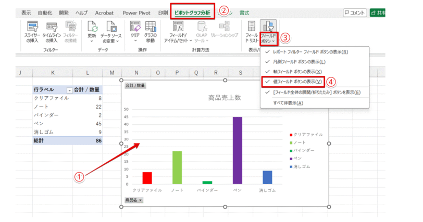Click the 消しゴム legend entry
This screenshot has height=222, width=423.
300,166
